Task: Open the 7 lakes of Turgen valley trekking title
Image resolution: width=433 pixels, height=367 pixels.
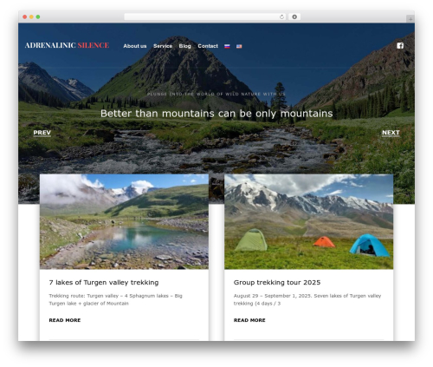Action: click(x=104, y=282)
